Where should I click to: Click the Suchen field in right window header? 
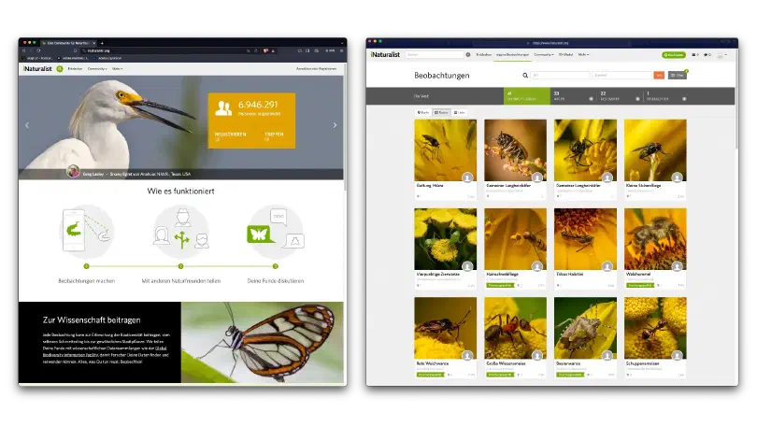tap(435, 55)
